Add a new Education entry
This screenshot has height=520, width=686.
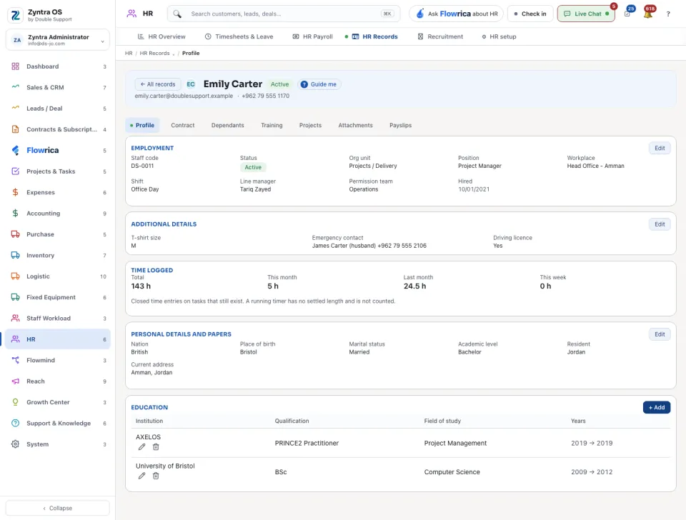[656, 408]
